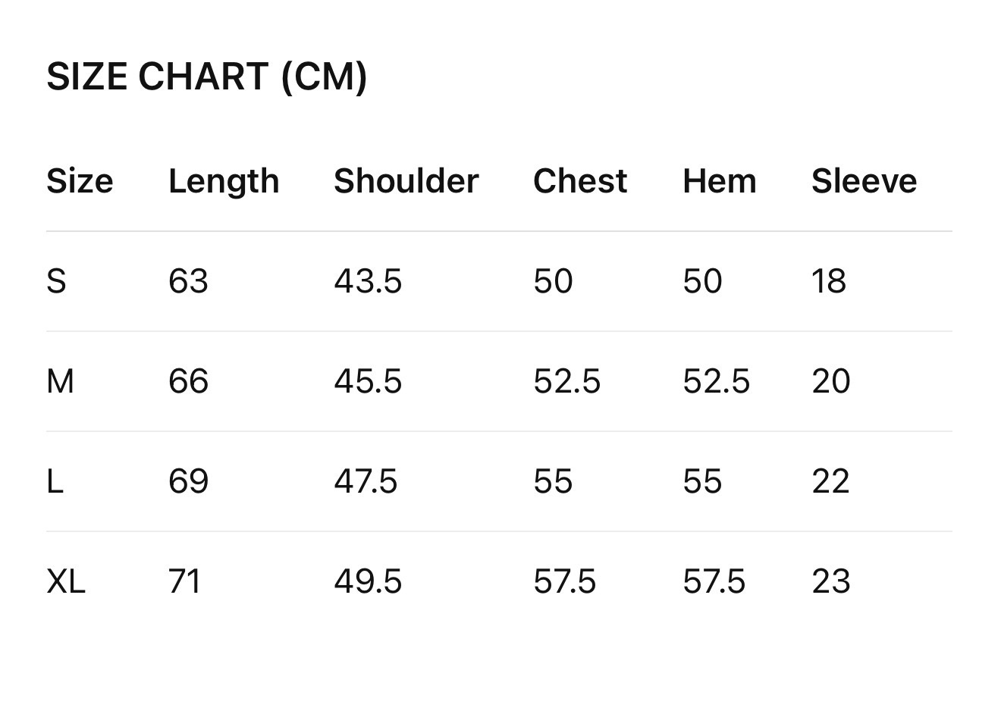Click the Length column header
1001x714 pixels.
(x=224, y=181)
